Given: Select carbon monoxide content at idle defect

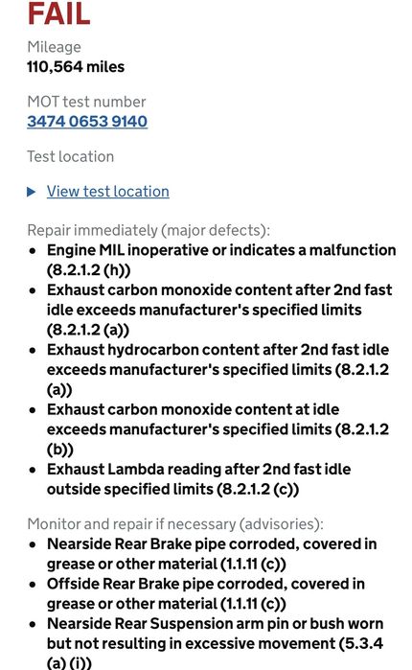Looking at the screenshot, I should click(217, 429).
